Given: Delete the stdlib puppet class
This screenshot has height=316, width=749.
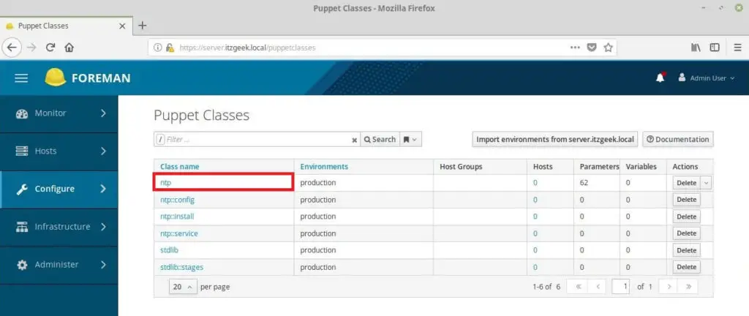Looking at the screenshot, I should tap(686, 250).
